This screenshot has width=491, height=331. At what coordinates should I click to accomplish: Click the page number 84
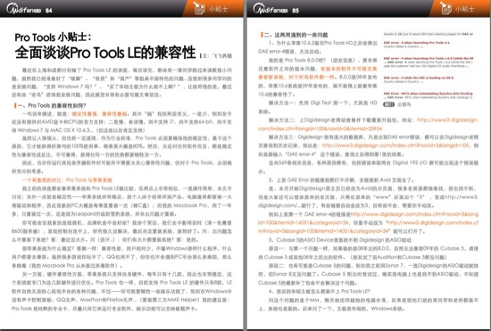48,11
